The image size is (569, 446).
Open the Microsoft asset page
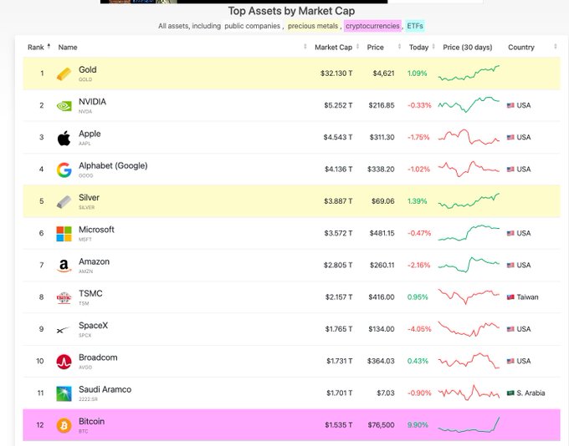(96, 230)
